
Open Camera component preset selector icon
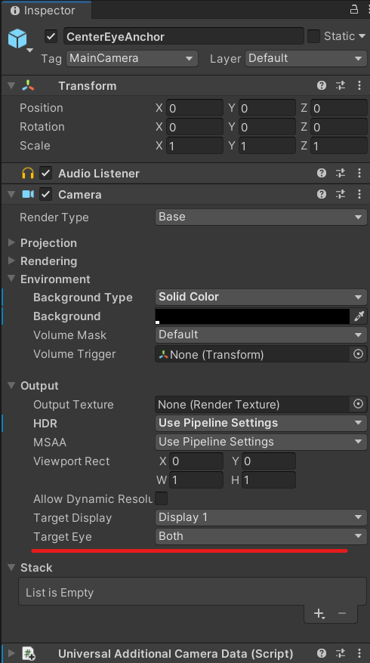pyautogui.click(x=341, y=194)
